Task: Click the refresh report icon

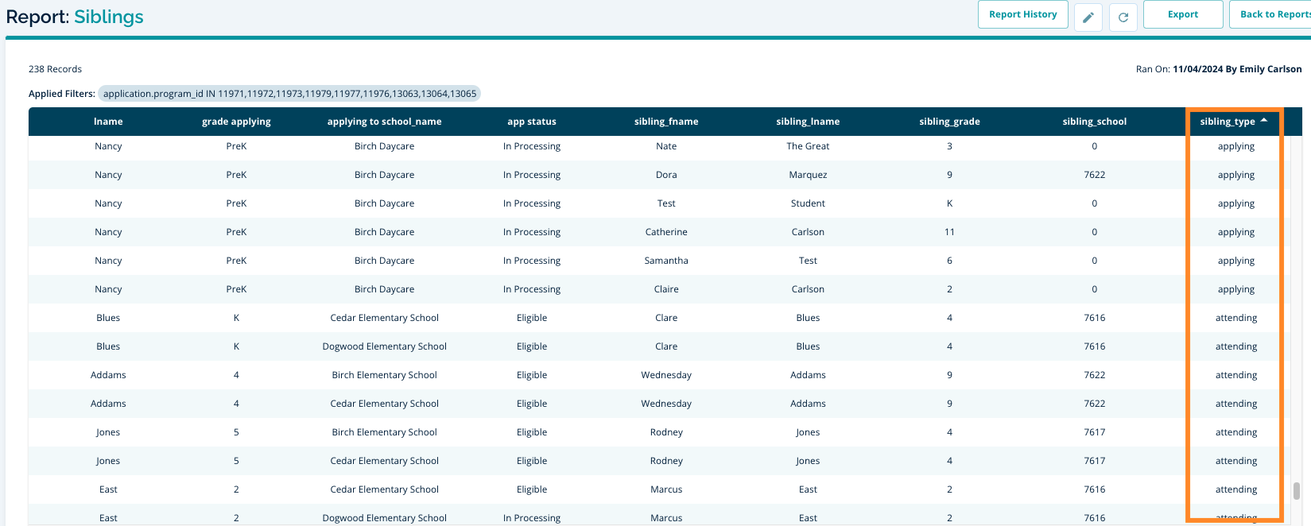Action: coord(1123,17)
